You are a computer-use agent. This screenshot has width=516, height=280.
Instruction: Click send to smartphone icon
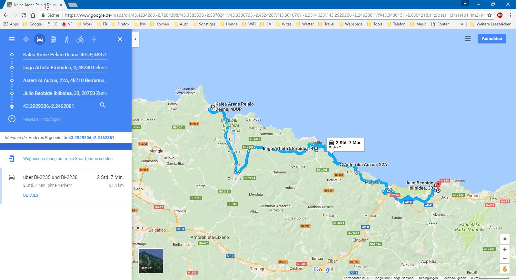point(11,159)
